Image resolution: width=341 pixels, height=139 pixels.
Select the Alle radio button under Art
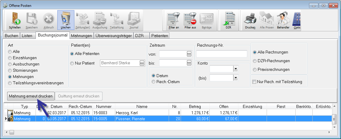click(10, 52)
